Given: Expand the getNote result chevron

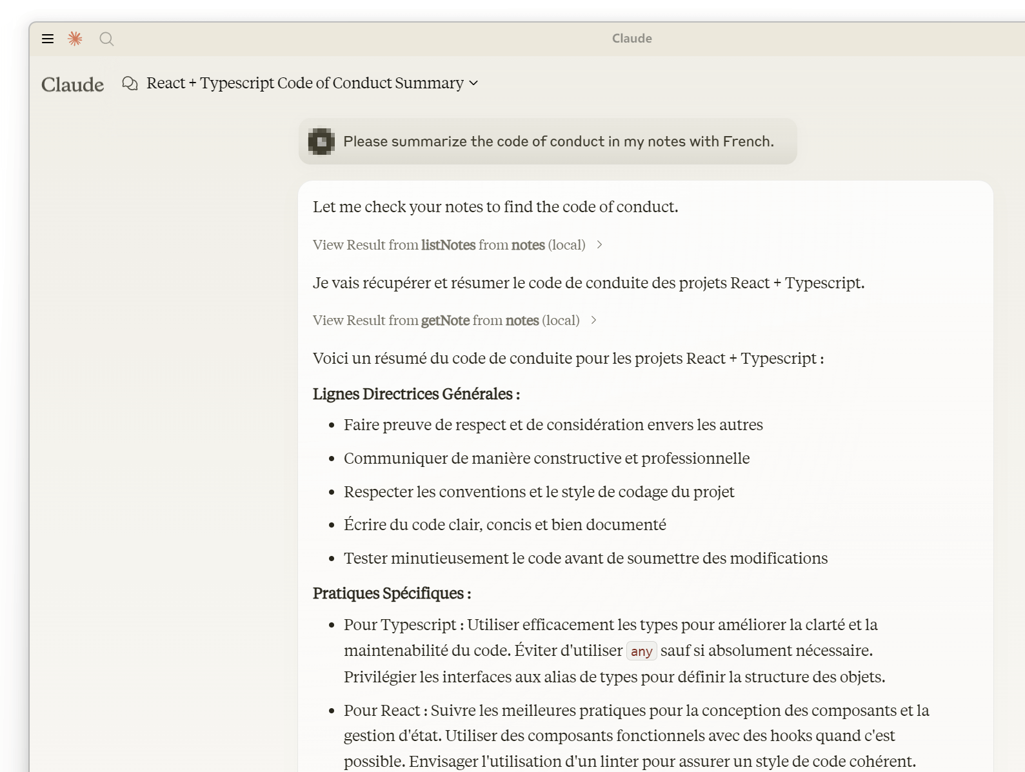Looking at the screenshot, I should coord(593,320).
